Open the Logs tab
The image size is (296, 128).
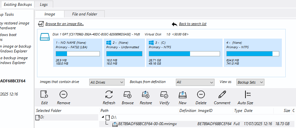44,4
